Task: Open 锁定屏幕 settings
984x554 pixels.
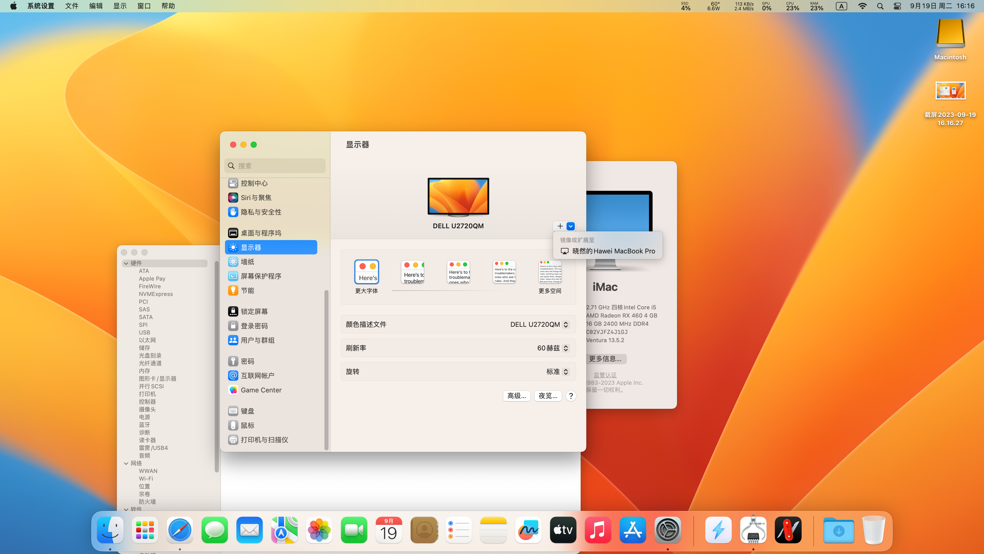Action: [254, 312]
